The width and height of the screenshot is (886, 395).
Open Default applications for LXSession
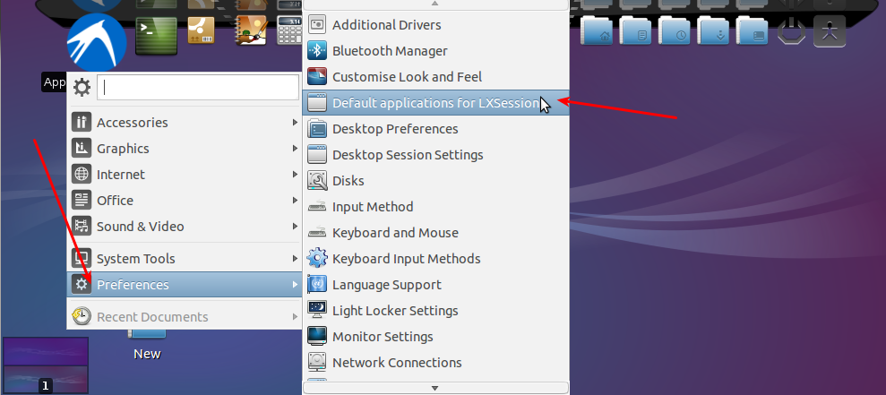click(x=435, y=103)
